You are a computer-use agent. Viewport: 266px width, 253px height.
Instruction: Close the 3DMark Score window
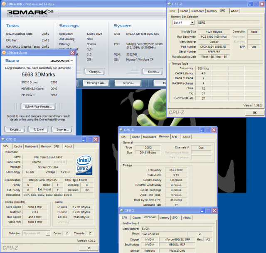click(x=72, y=53)
